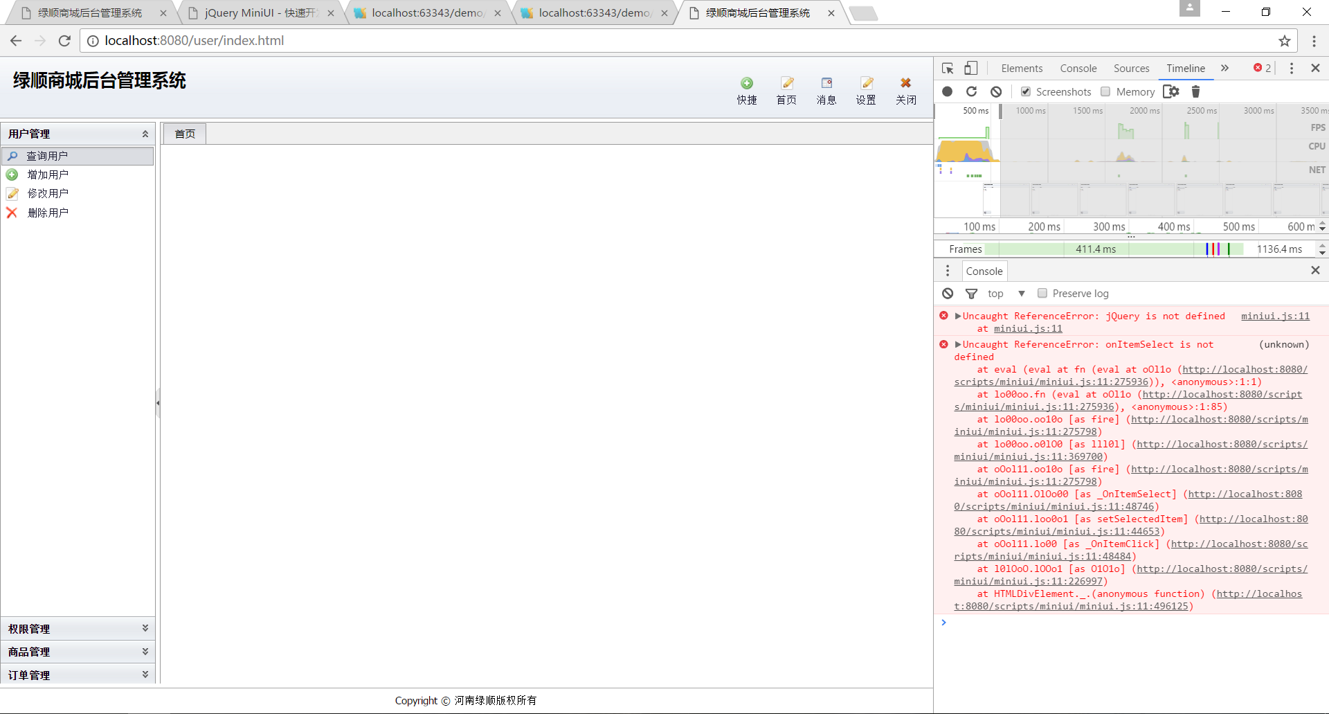Bookmark this page with the star

point(1285,41)
